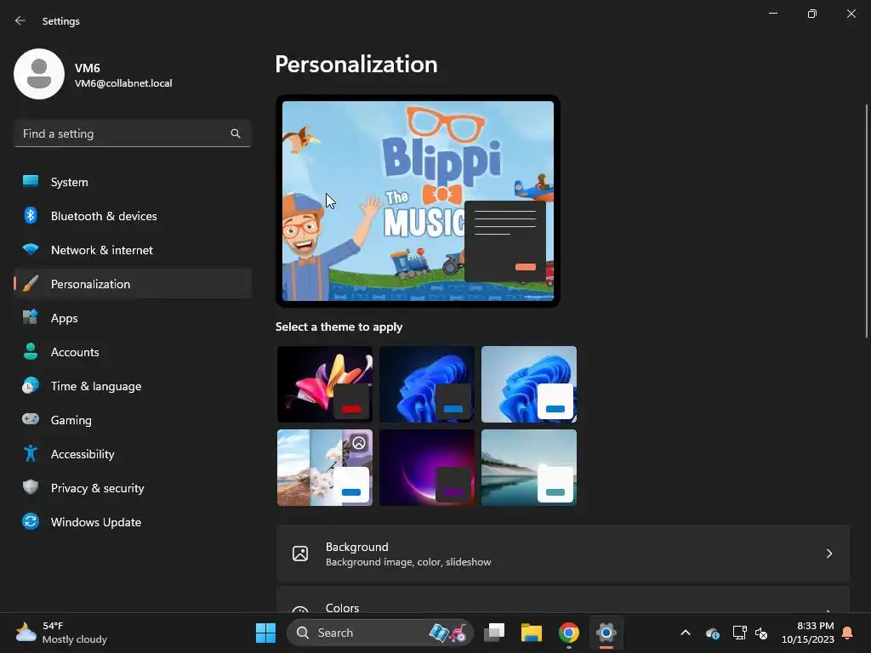Click the Wi-Fi Network icon in sidebar

coord(31,249)
